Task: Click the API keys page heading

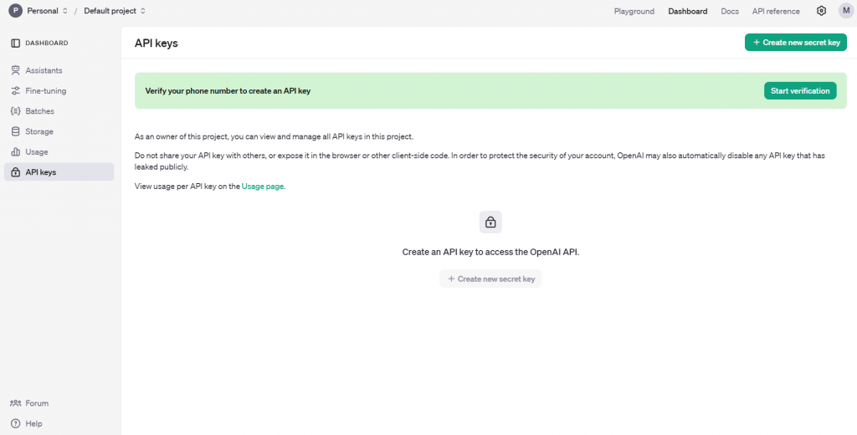Action: [x=157, y=43]
